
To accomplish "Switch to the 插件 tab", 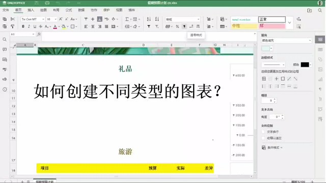I will pos(131,10).
